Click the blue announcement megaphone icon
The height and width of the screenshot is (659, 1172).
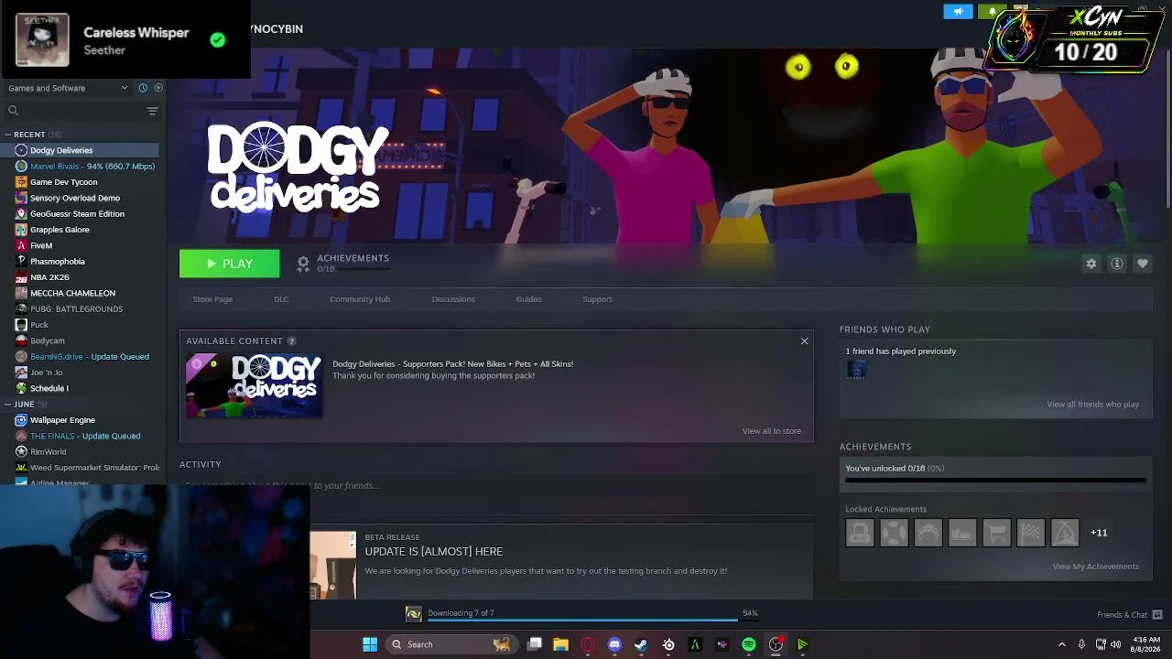pos(958,12)
